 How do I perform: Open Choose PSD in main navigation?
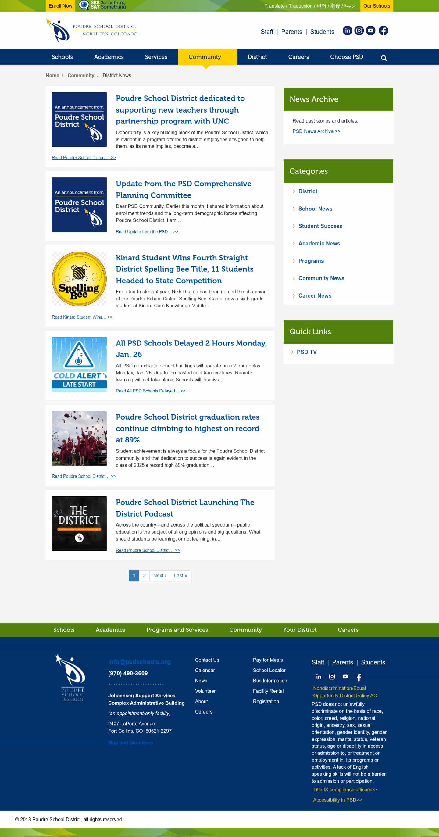[346, 57]
